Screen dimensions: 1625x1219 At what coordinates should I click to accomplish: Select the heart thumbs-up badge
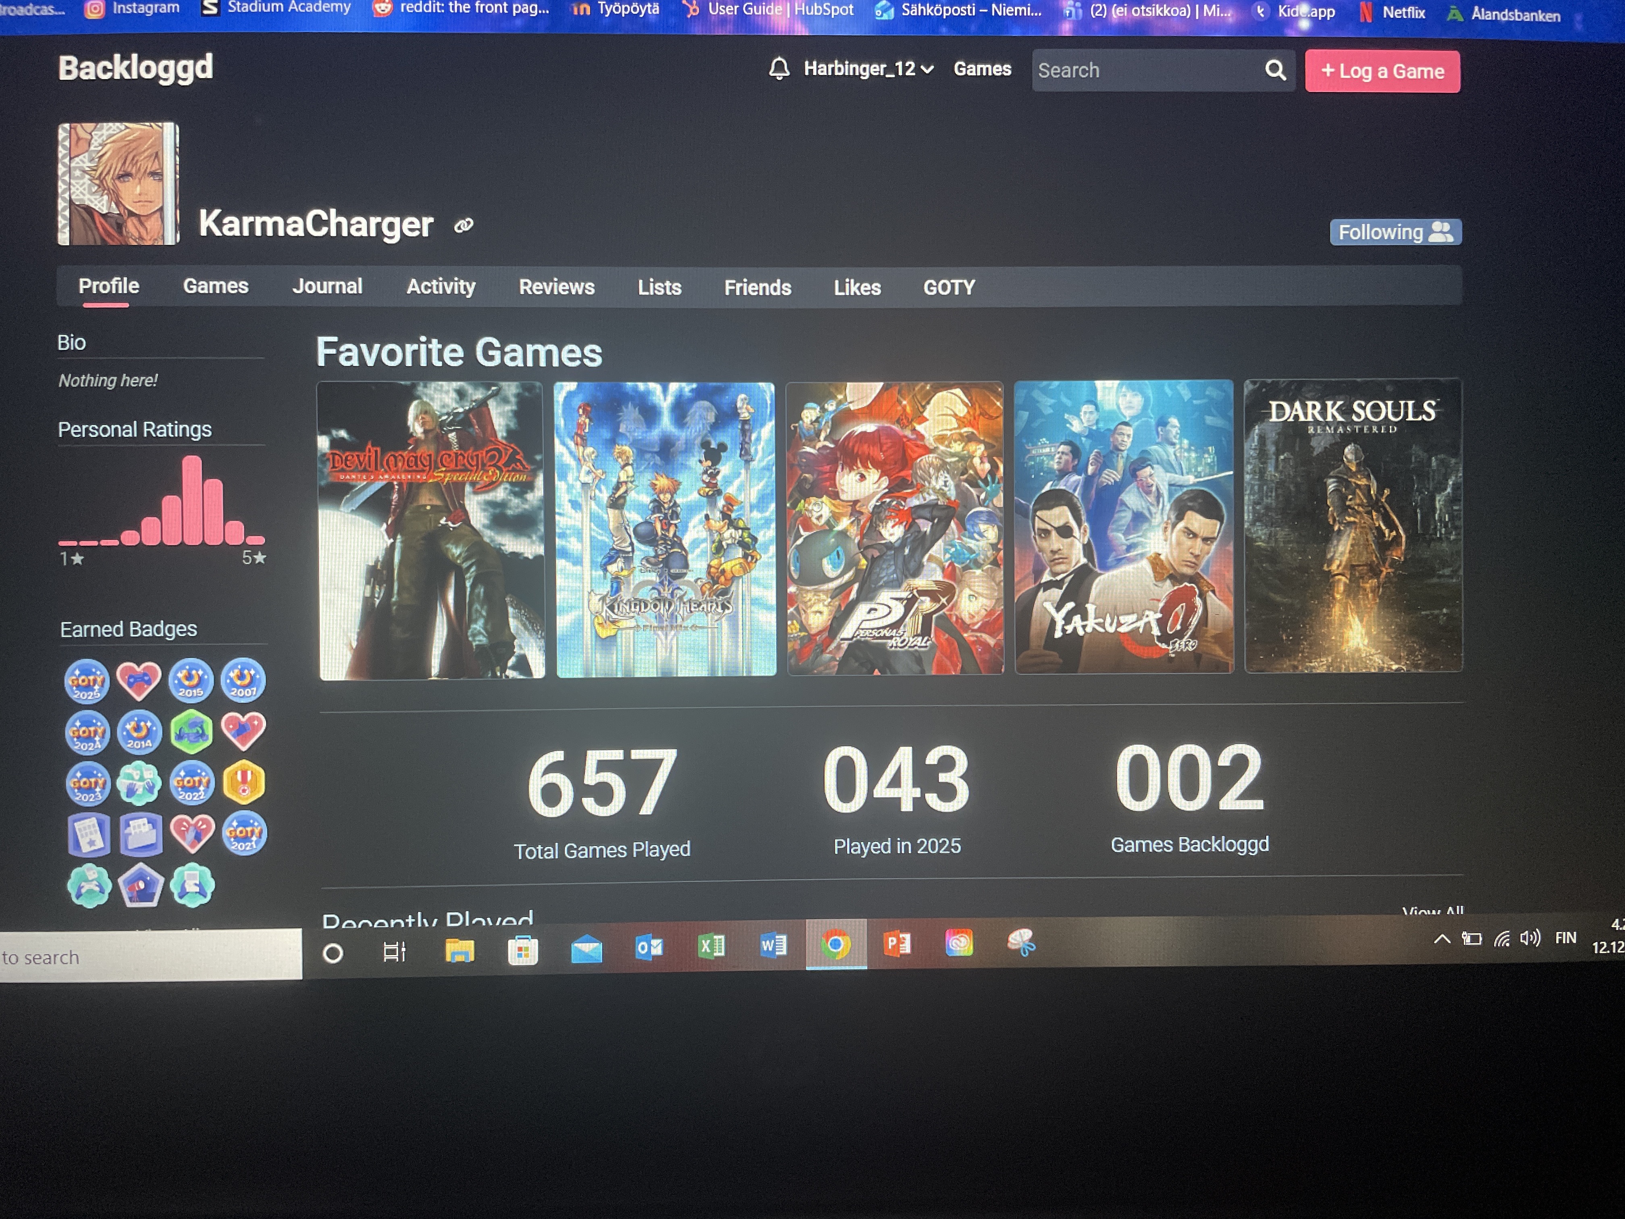(x=244, y=731)
